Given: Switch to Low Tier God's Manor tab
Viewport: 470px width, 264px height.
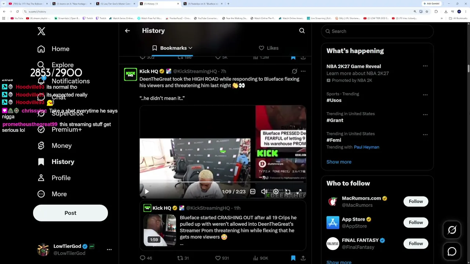Looking at the screenshot, I should coord(115,4).
